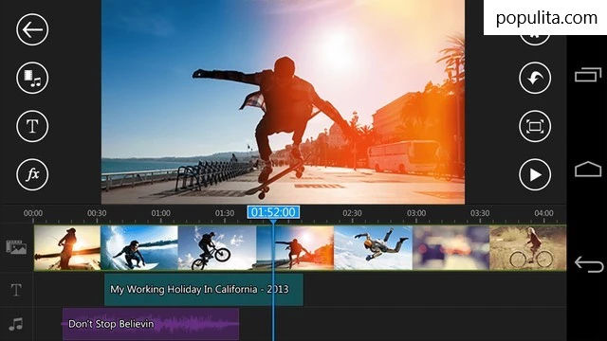The image size is (607, 341).
Task: Click the 00:30 mark on ruler
Action: coord(97,213)
